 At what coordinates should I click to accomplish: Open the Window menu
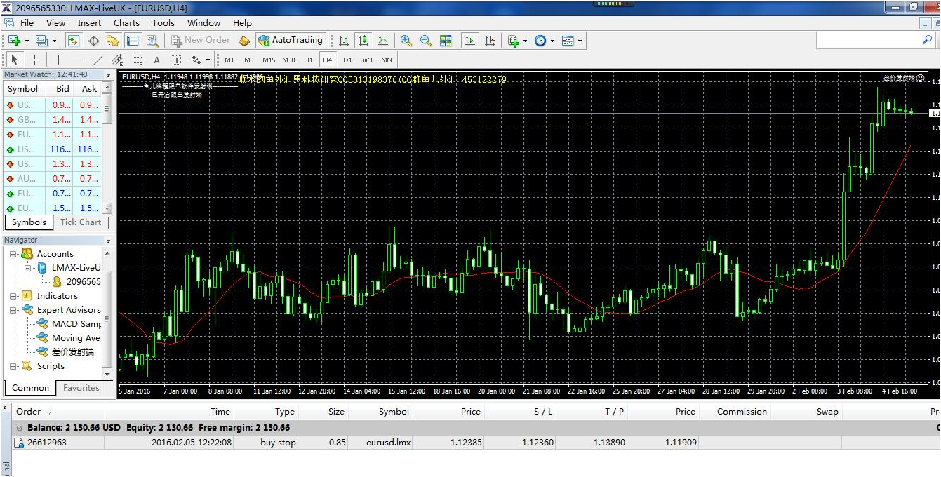coord(203,22)
